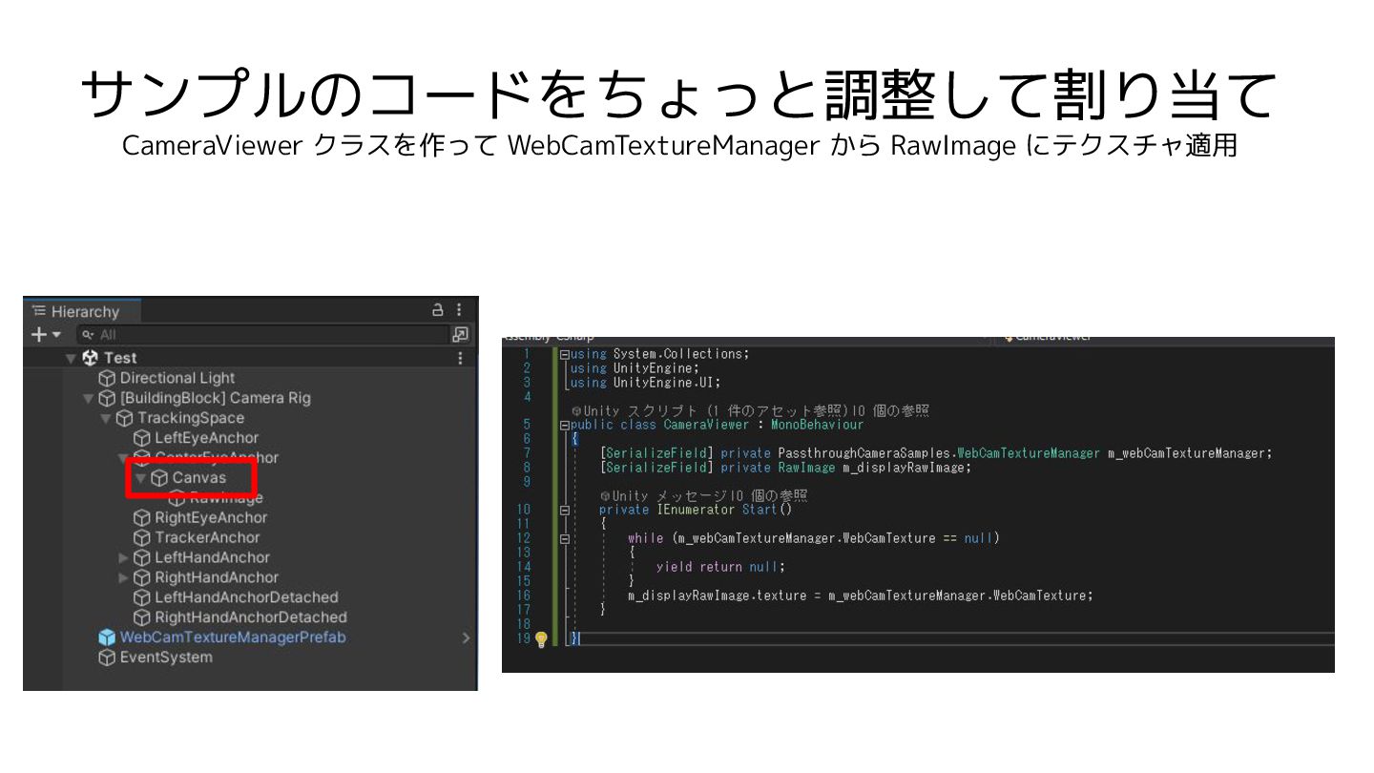Select the LeftHandAnchorDetached object
Viewport: 1374px width, 773px height.
tap(246, 597)
